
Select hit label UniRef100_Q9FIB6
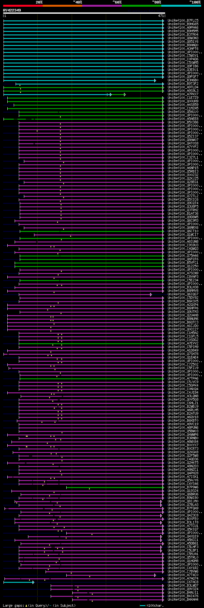click(x=183, y=66)
